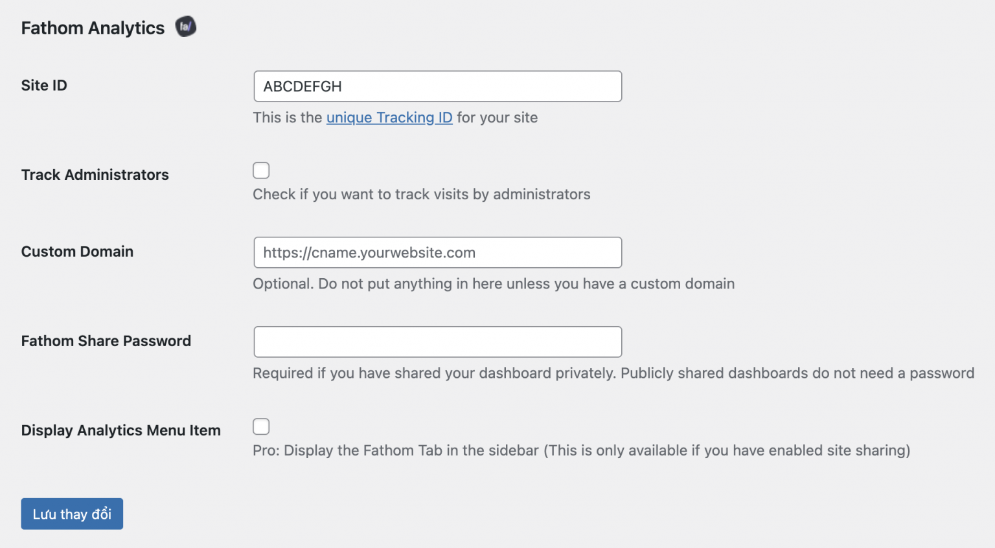
Task: Select the cname.yourwebsite.com placeholder field
Action: [437, 252]
